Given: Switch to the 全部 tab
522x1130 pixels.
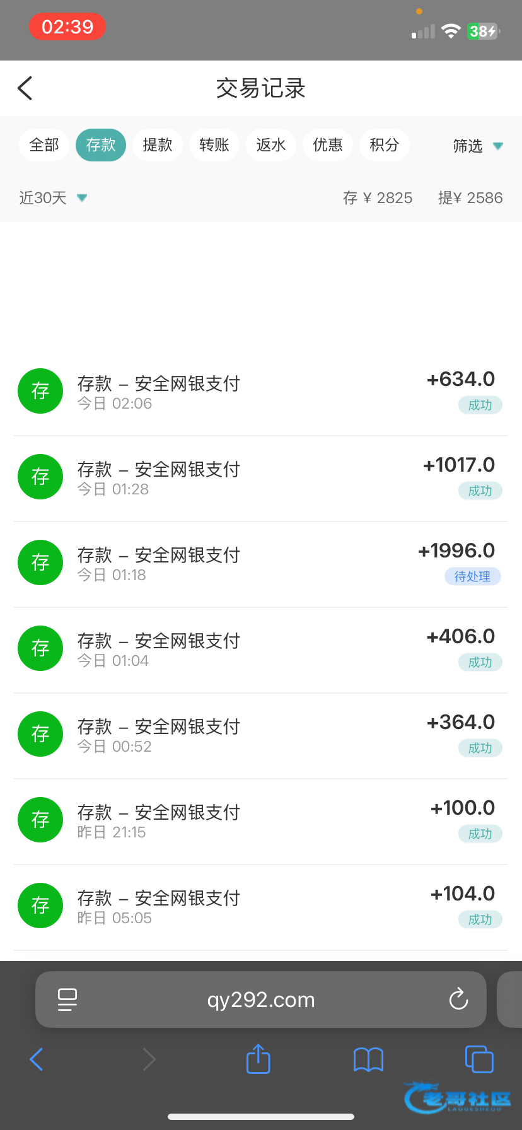Looking at the screenshot, I should coord(44,145).
